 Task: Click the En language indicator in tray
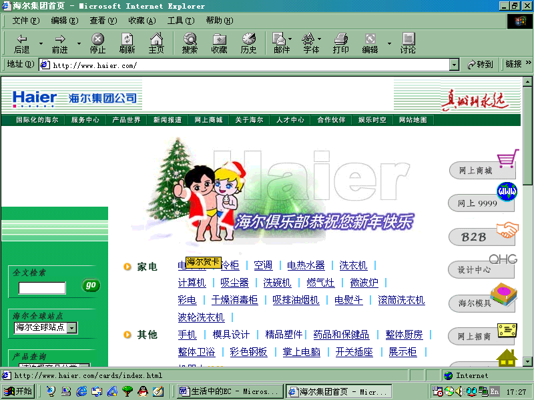[x=494, y=391]
